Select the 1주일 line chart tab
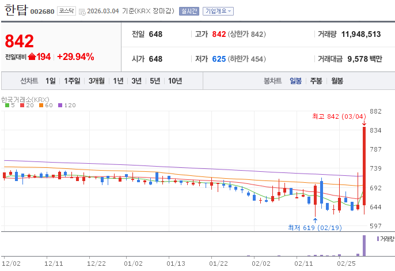The width and height of the screenshot is (395, 271). click(x=72, y=81)
